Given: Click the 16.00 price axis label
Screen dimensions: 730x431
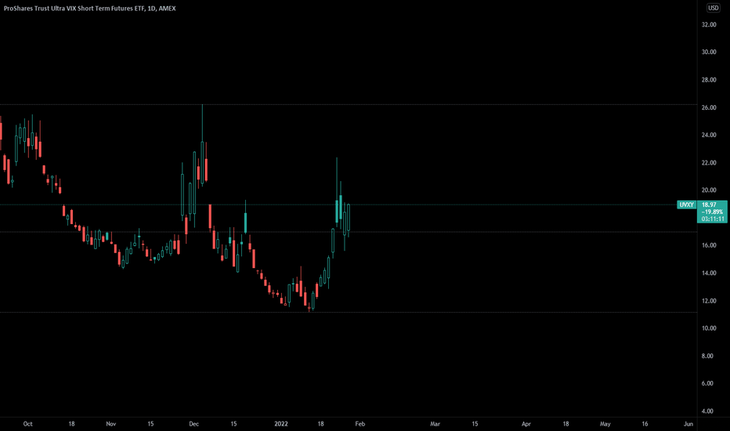Looking at the screenshot, I should (709, 245).
